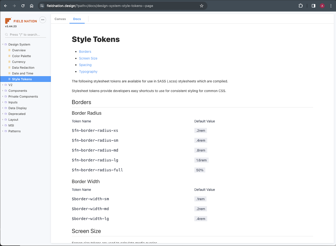Viewport: 336px width, 246px height.
Task: Click the browser reload icon
Action: pos(23,6)
